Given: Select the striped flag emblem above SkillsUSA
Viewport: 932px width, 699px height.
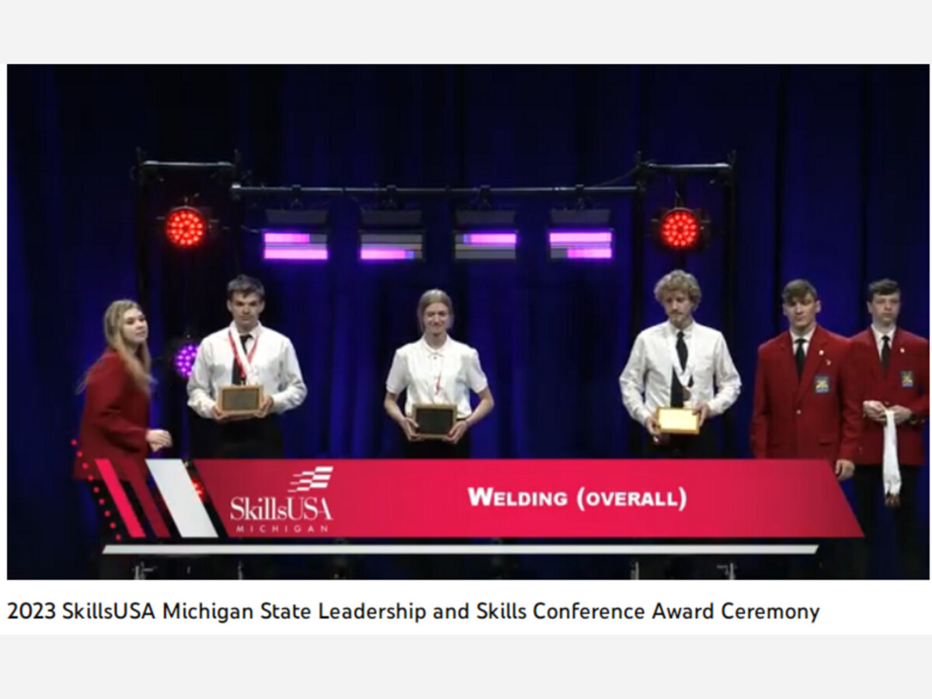Looking at the screenshot, I should pos(311,478).
